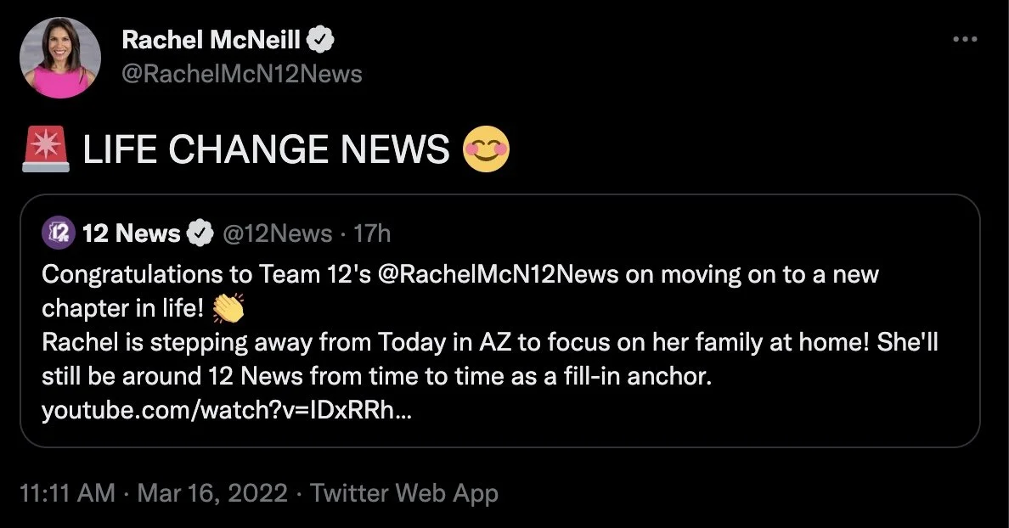This screenshot has width=1009, height=528.
Task: Click the Mar 16, 2022 date
Action: [212, 493]
